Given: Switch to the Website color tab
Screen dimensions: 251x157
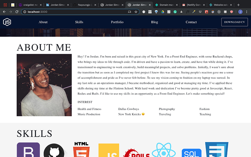Looking at the screenshot, I should pyautogui.click(x=221, y=5).
